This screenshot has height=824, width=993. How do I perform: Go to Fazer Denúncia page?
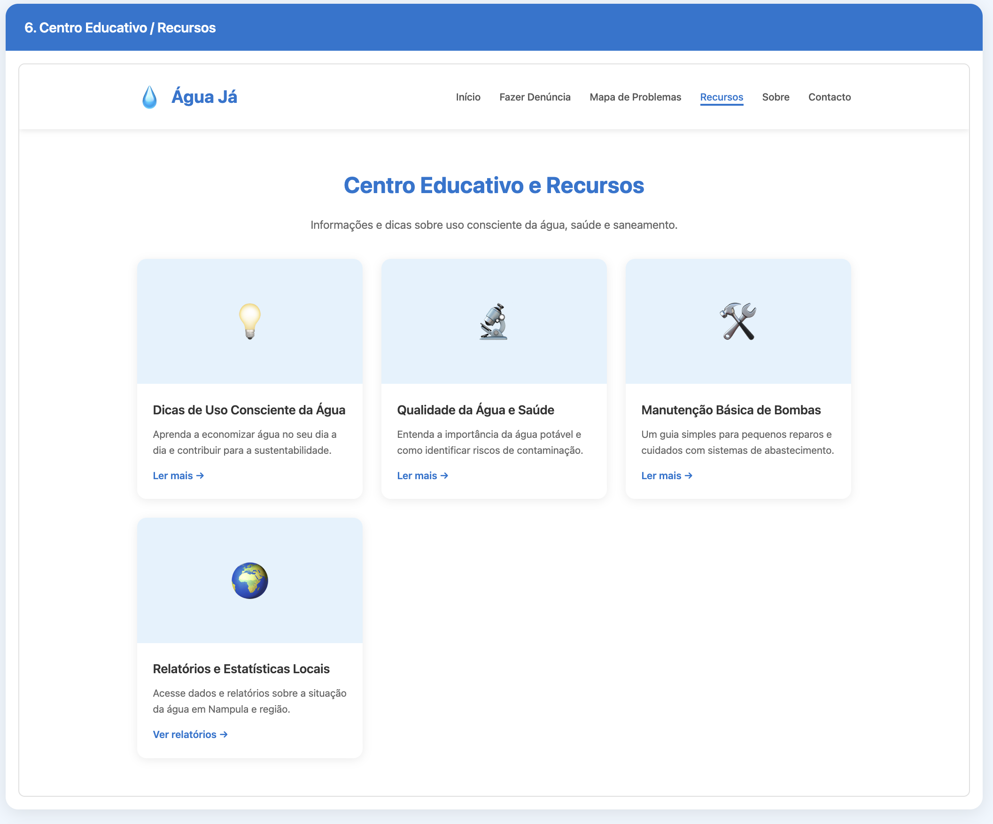tap(535, 97)
